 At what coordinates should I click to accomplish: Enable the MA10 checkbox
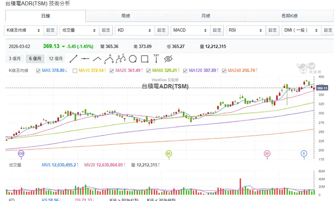click(x=75, y=71)
